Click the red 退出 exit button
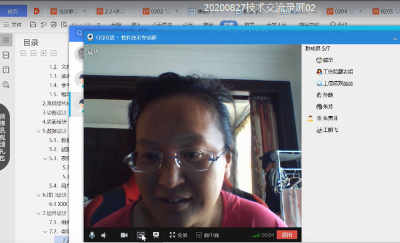400x243 pixels. coord(287,235)
